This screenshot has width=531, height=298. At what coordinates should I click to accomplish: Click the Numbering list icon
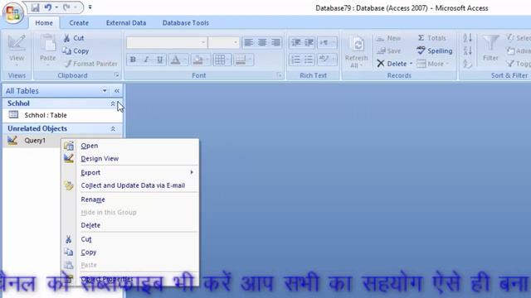(x=296, y=60)
